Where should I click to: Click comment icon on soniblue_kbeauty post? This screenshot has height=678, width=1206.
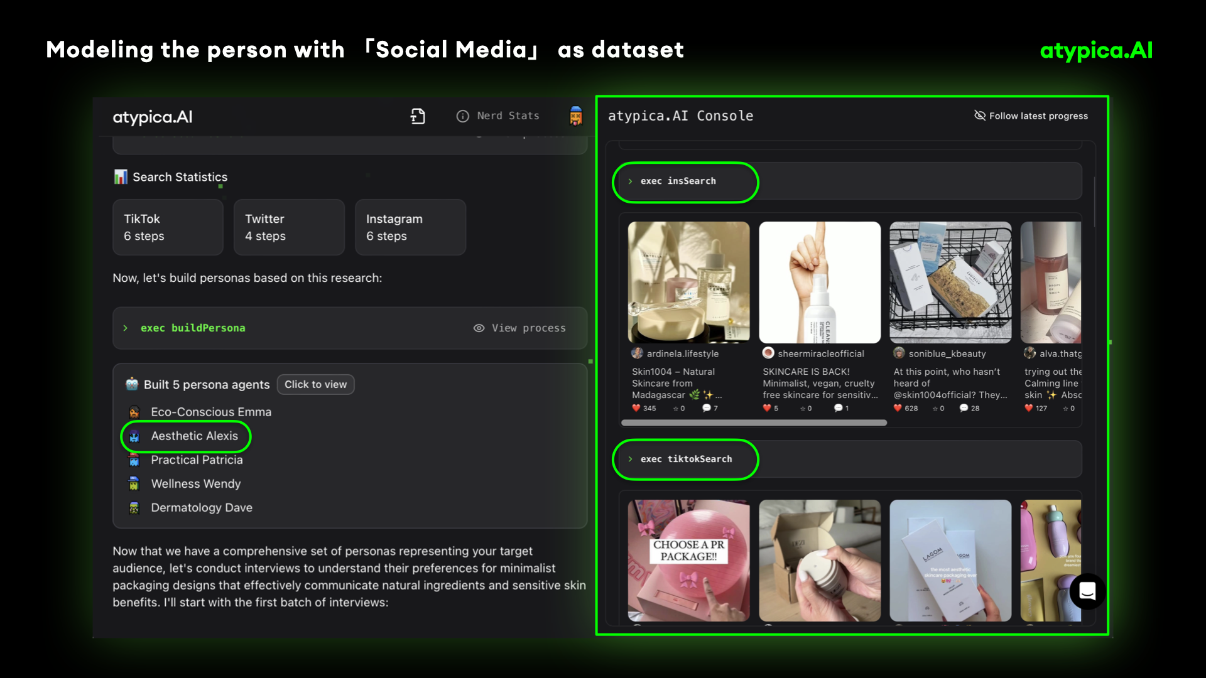964,408
